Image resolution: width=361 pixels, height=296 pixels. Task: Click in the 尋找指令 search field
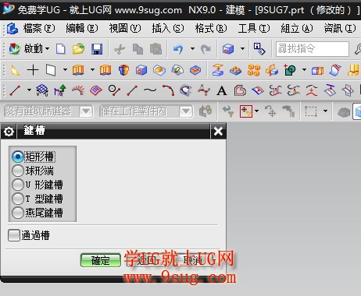tap(313, 48)
